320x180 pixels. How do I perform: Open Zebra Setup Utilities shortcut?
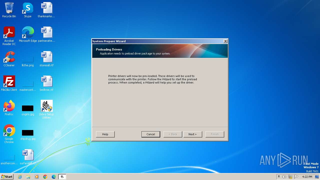click(46, 109)
